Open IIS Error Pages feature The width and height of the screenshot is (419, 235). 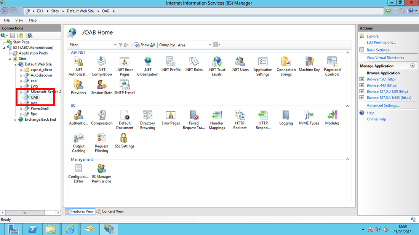(171, 118)
